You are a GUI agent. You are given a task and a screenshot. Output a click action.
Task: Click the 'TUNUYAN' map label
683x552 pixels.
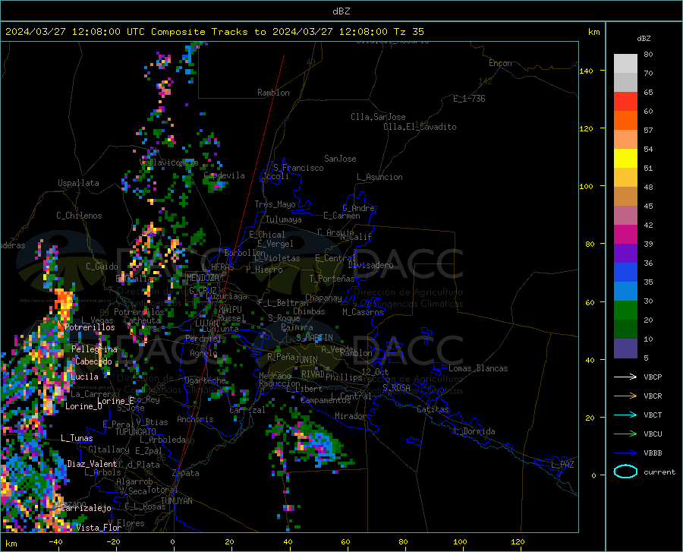pyautogui.click(x=176, y=500)
